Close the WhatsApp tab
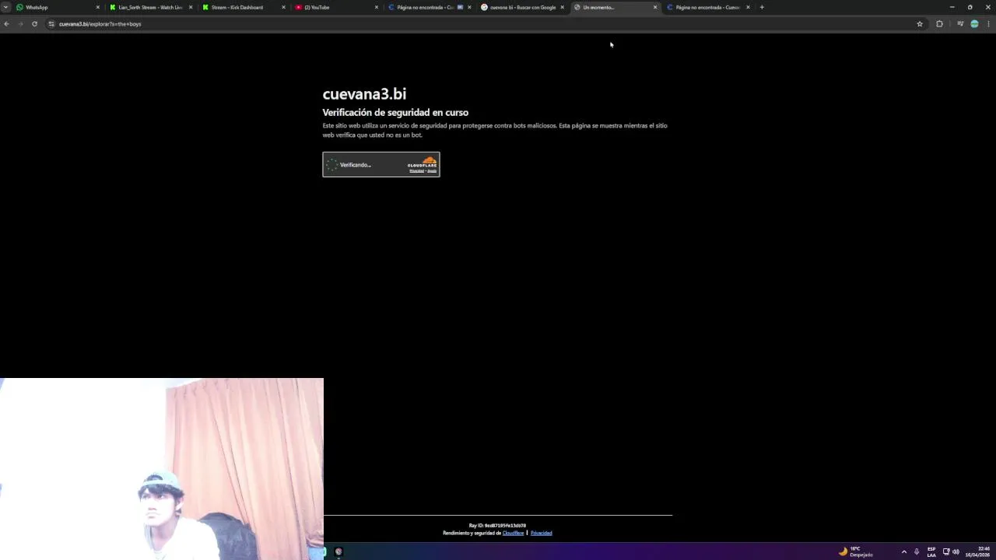Image resolution: width=996 pixels, height=560 pixels. (x=97, y=7)
